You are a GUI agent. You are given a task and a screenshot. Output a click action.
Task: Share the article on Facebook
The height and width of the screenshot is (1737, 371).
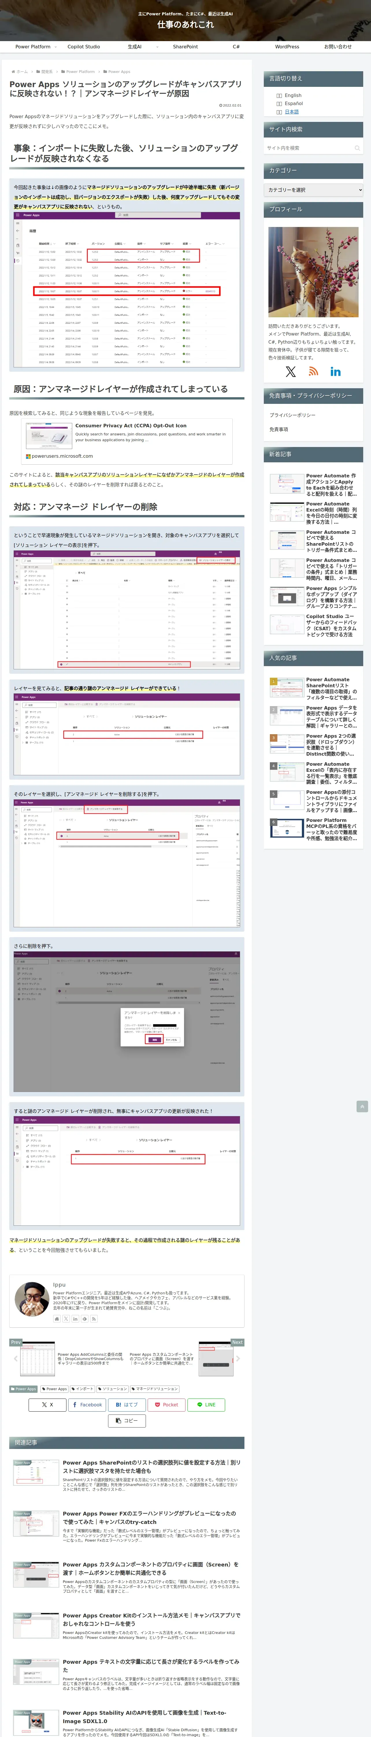click(x=87, y=1405)
